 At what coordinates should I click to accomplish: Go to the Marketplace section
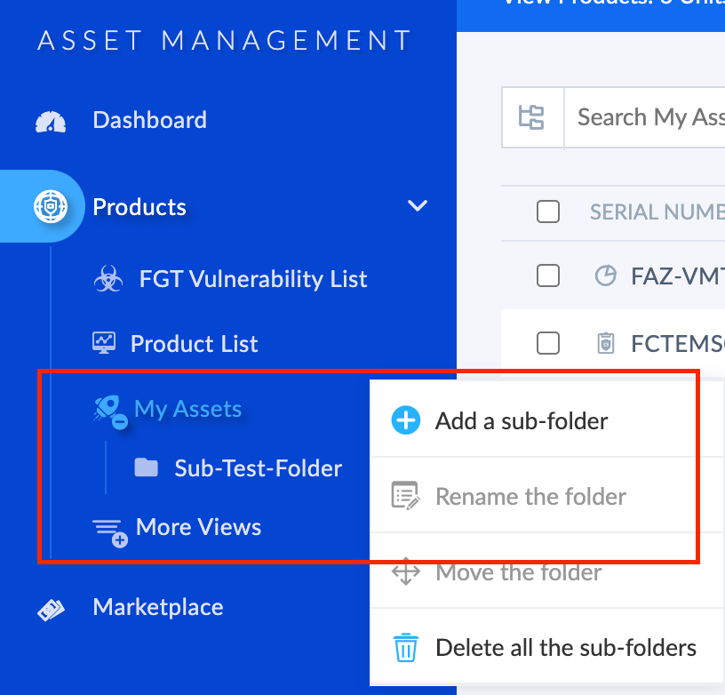[x=157, y=607]
